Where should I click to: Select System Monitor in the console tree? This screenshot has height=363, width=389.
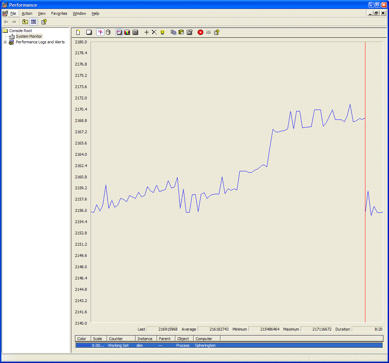29,36
